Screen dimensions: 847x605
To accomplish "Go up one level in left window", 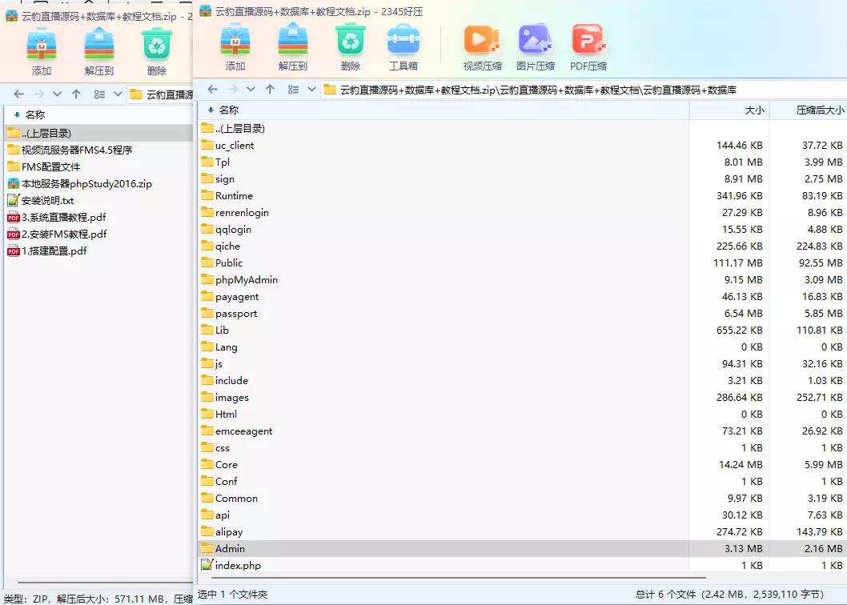I will coord(76,94).
